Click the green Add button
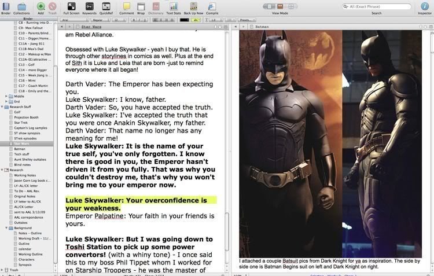Viewport: 434px width, 276px height. 41,6
